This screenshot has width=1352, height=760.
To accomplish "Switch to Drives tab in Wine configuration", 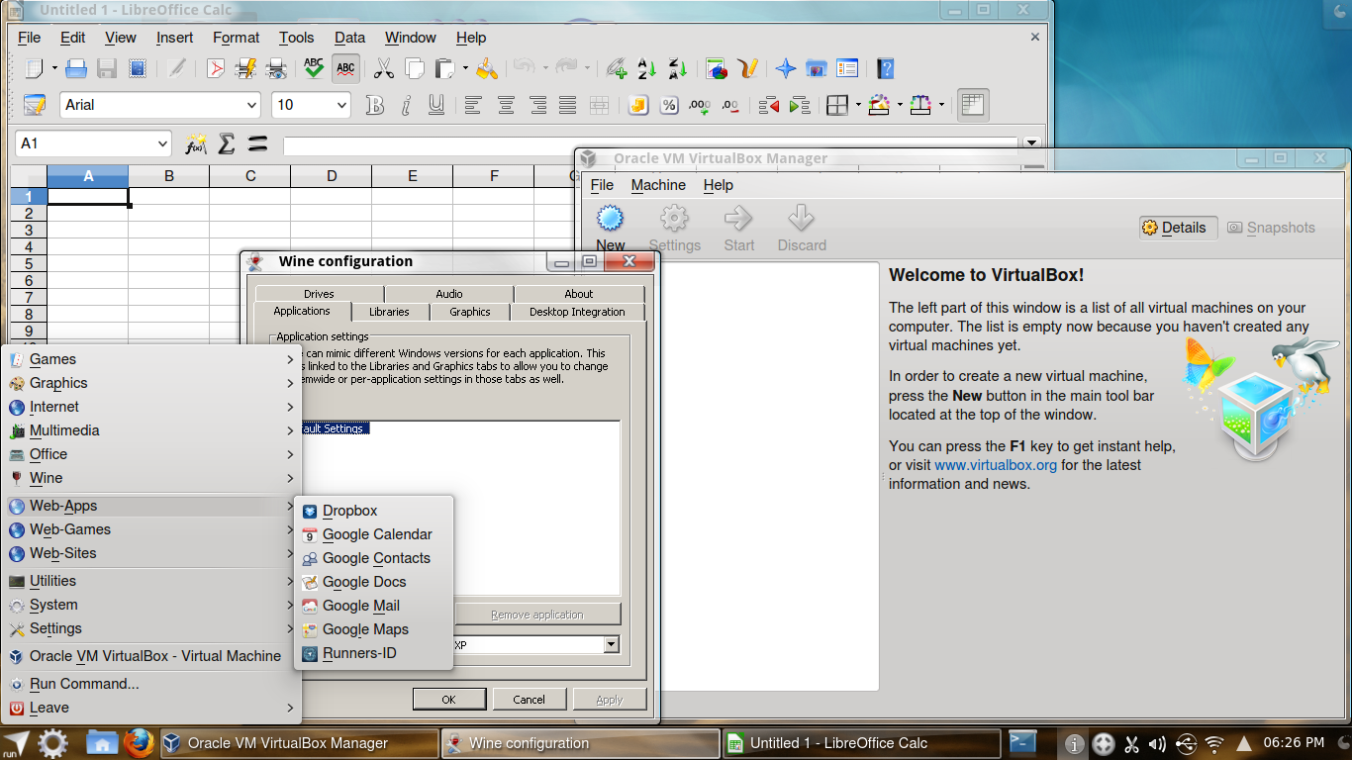I will pyautogui.click(x=319, y=294).
